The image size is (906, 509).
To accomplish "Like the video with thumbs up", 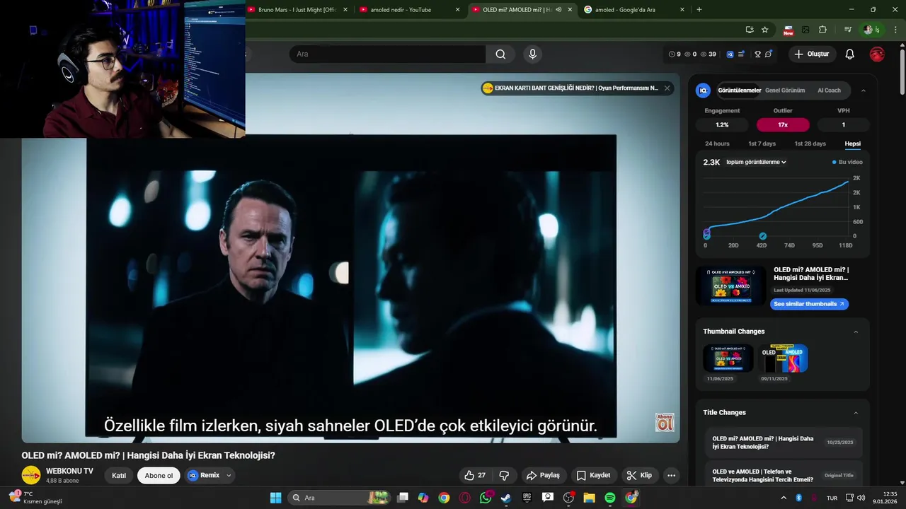I will (475, 476).
